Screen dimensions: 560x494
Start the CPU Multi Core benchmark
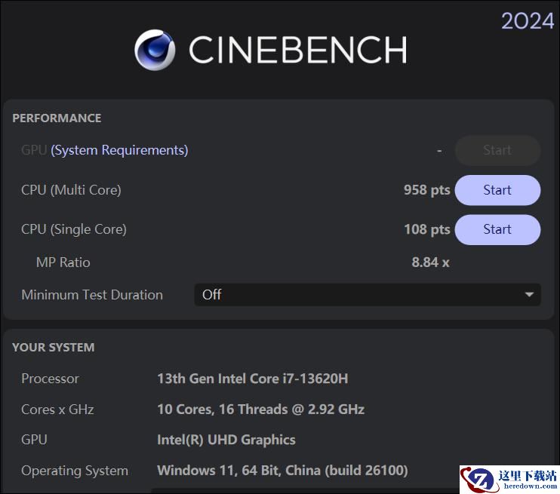click(497, 190)
